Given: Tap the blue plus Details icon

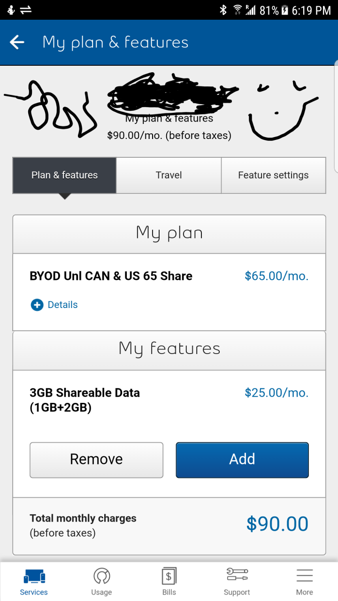Looking at the screenshot, I should [x=37, y=305].
